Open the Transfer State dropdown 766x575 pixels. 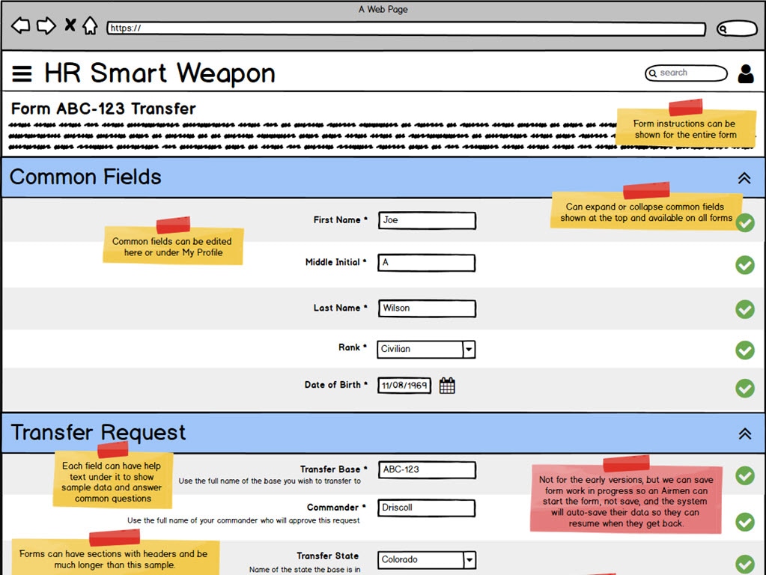468,559
